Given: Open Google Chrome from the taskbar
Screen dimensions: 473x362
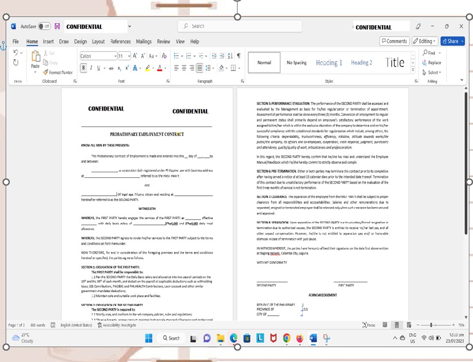Looking at the screenshot, I should click(x=286, y=338).
